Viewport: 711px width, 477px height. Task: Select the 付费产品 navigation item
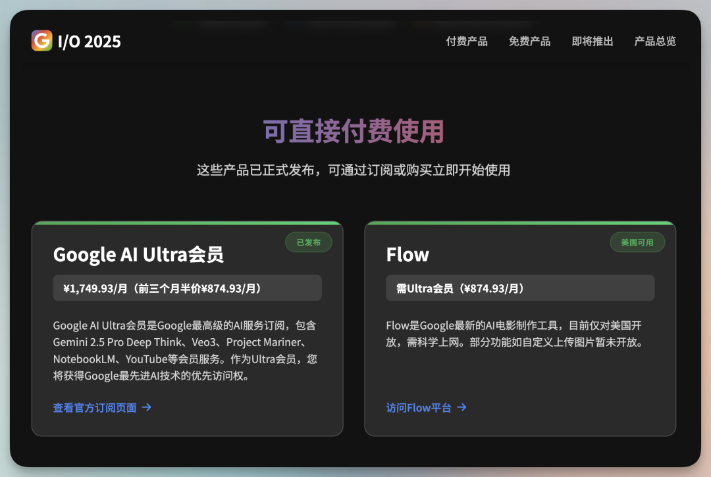pos(467,41)
